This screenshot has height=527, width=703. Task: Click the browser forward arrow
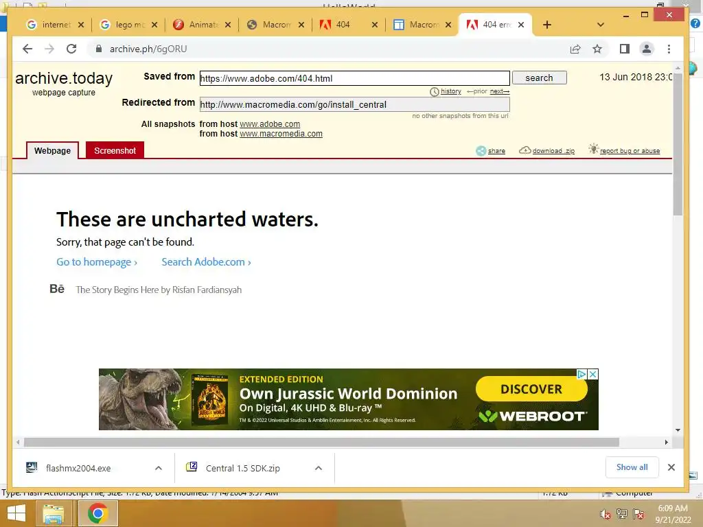49,49
